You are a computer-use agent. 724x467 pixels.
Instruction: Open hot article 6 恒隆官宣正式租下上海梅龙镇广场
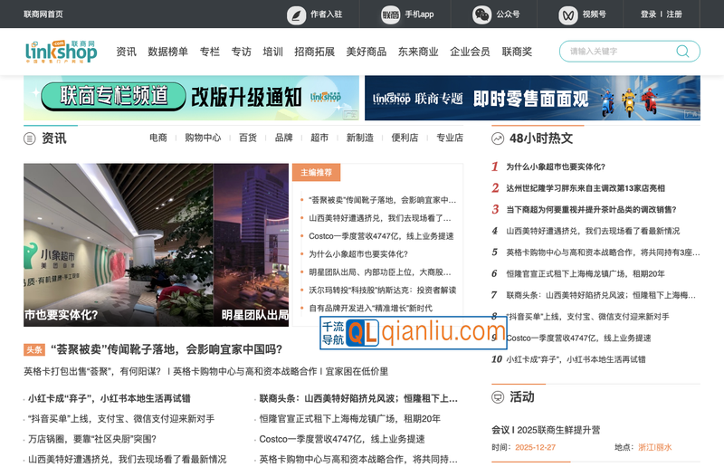click(586, 274)
